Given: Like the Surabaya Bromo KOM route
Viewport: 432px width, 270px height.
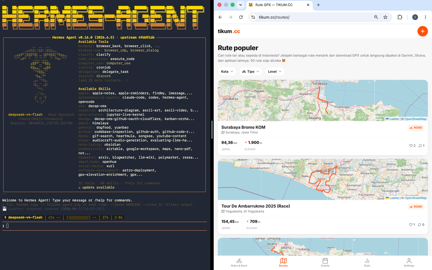Looking at the screenshot, I should [412, 146].
